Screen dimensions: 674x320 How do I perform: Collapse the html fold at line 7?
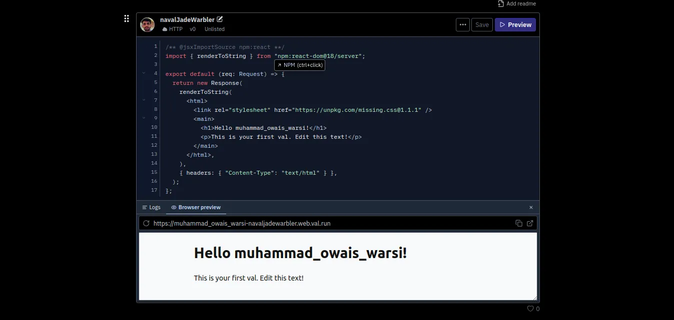tap(144, 100)
